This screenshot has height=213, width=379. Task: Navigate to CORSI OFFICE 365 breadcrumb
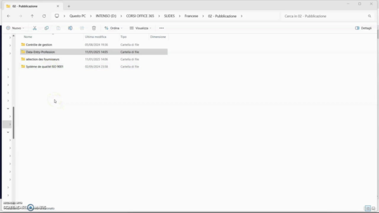pyautogui.click(x=140, y=16)
